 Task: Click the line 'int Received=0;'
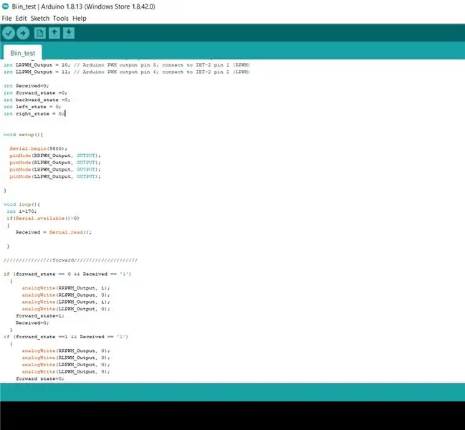click(x=26, y=86)
